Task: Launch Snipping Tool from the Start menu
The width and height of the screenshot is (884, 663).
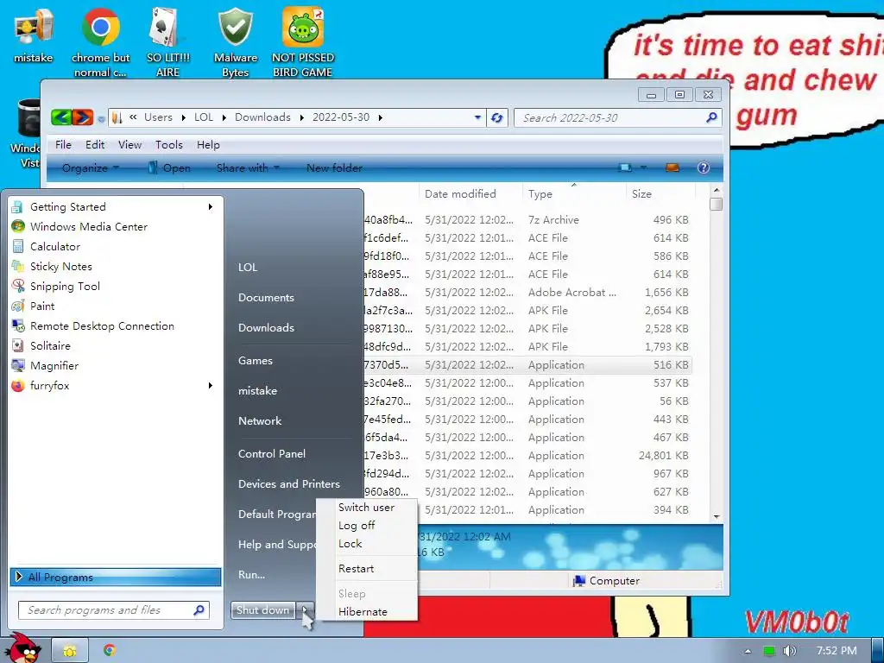Action: 116,286
